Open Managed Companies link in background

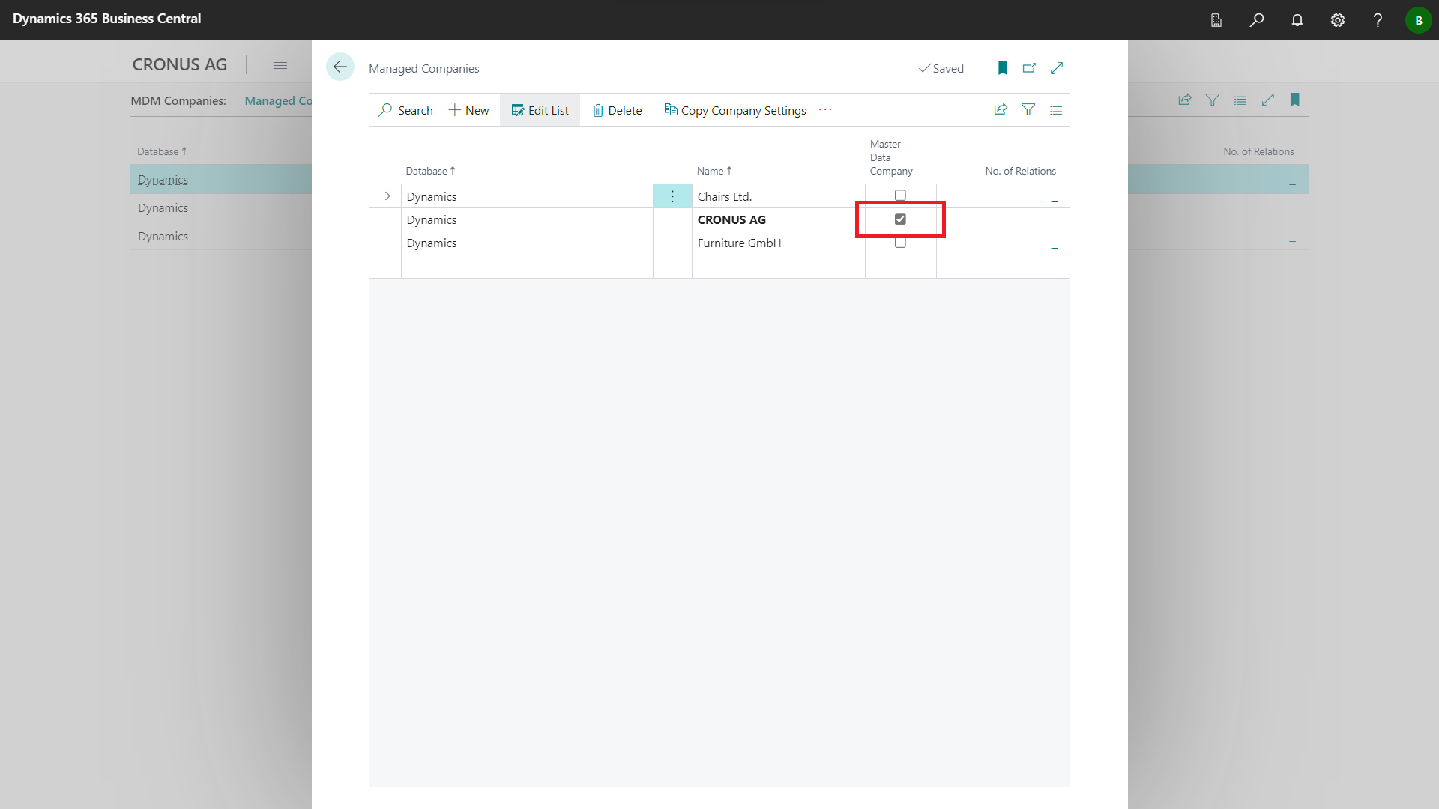278,100
